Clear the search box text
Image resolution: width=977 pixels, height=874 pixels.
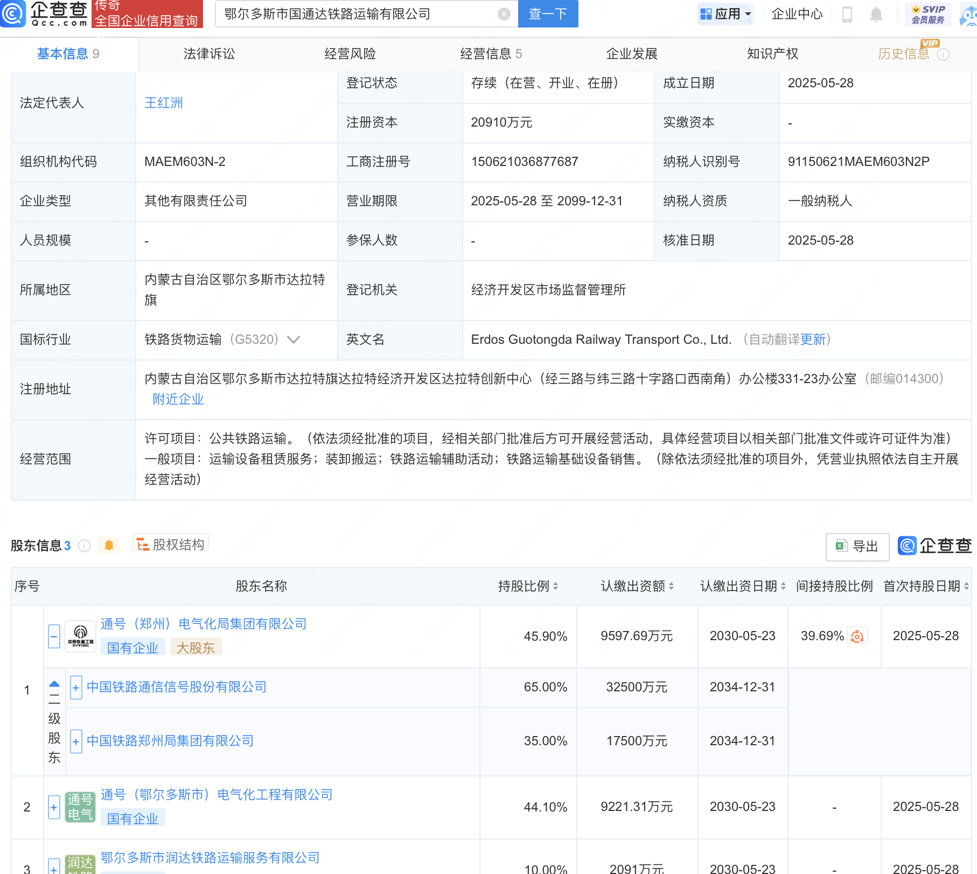(504, 14)
